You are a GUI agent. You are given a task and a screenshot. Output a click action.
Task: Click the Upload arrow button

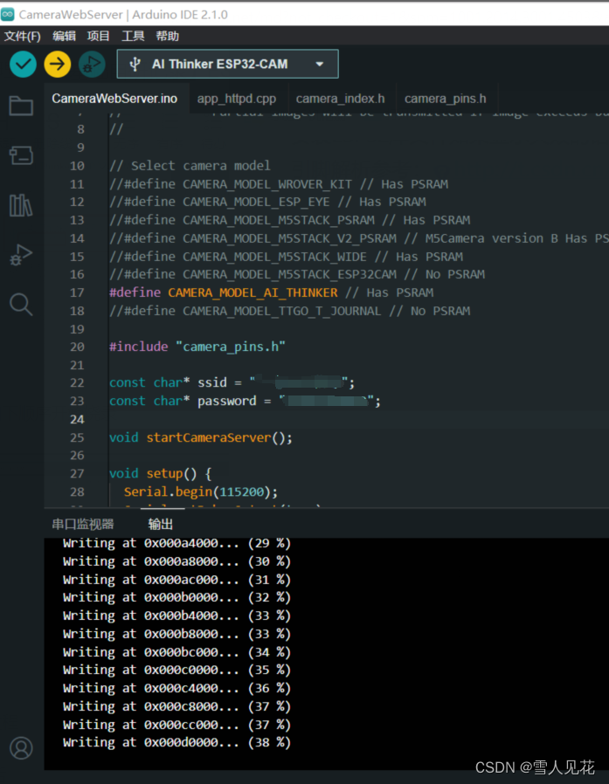tap(58, 64)
